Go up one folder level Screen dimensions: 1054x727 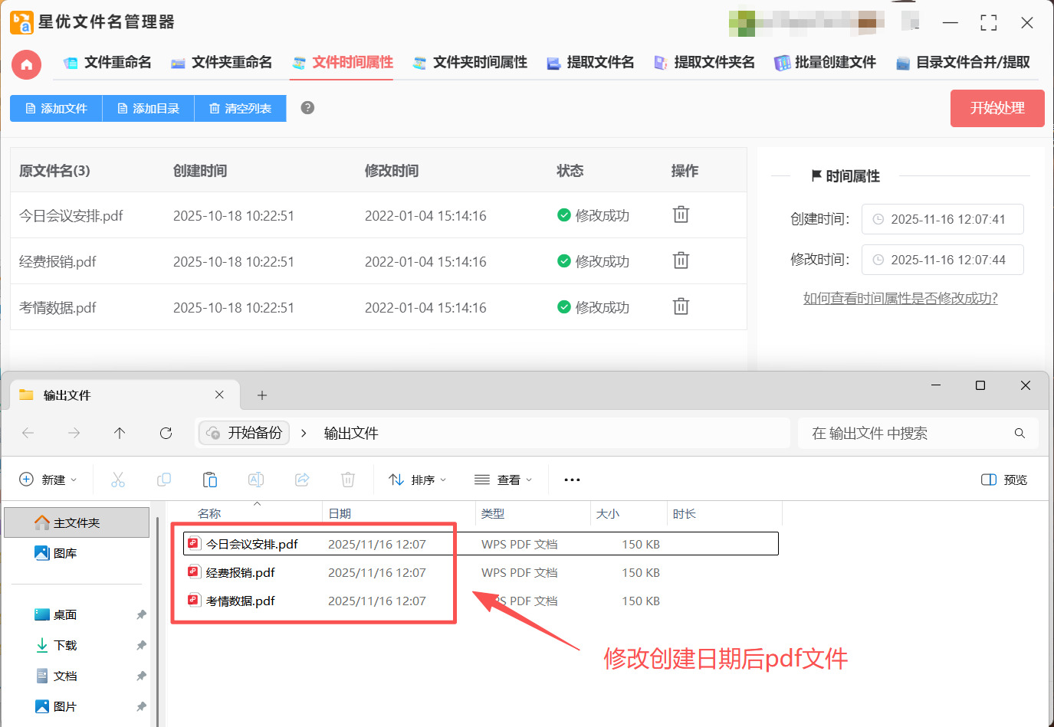[120, 433]
